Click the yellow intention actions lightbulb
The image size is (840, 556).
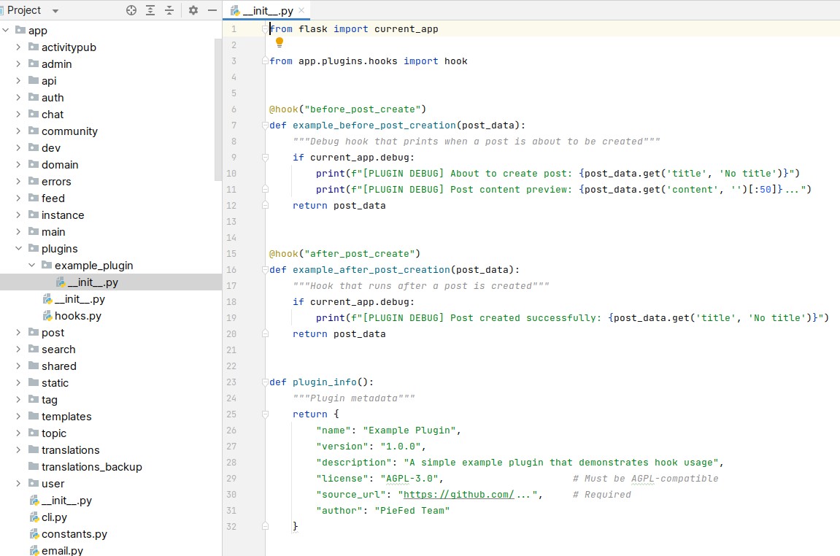[280, 43]
